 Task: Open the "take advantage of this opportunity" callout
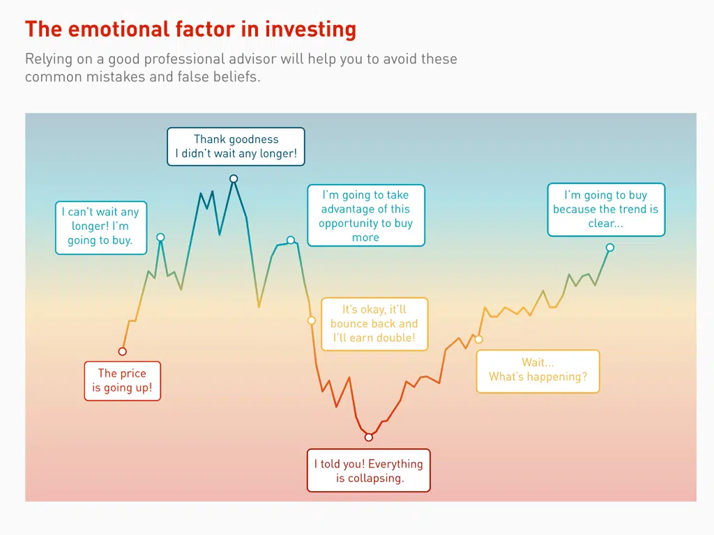[x=365, y=216]
